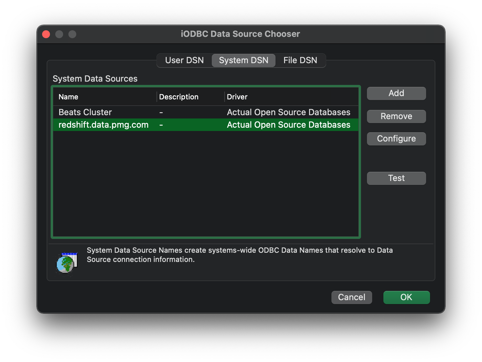The image size is (482, 362).
Task: Click the Description column header
Action: [x=179, y=97]
